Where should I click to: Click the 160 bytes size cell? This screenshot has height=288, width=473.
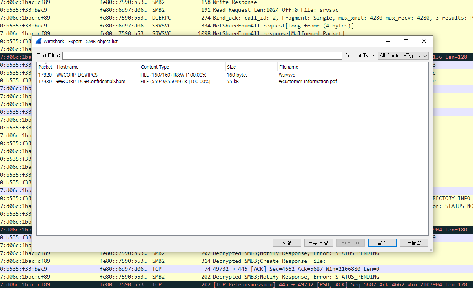[237, 75]
